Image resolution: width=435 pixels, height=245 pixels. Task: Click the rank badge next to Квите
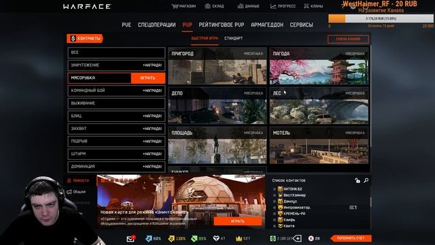click(280, 226)
